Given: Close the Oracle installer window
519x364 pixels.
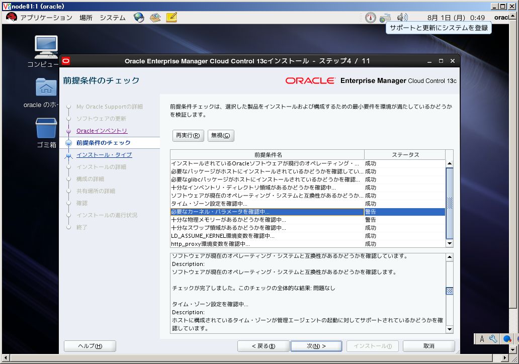Looking at the screenshot, I should pyautogui.click(x=453, y=61).
